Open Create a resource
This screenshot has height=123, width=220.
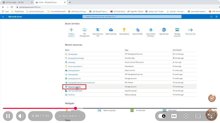click(x=71, y=32)
